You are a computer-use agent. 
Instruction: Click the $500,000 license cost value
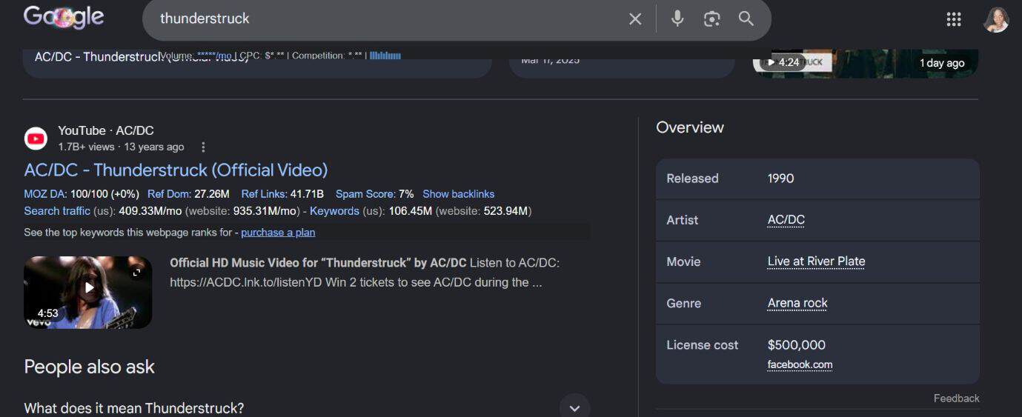click(x=797, y=345)
